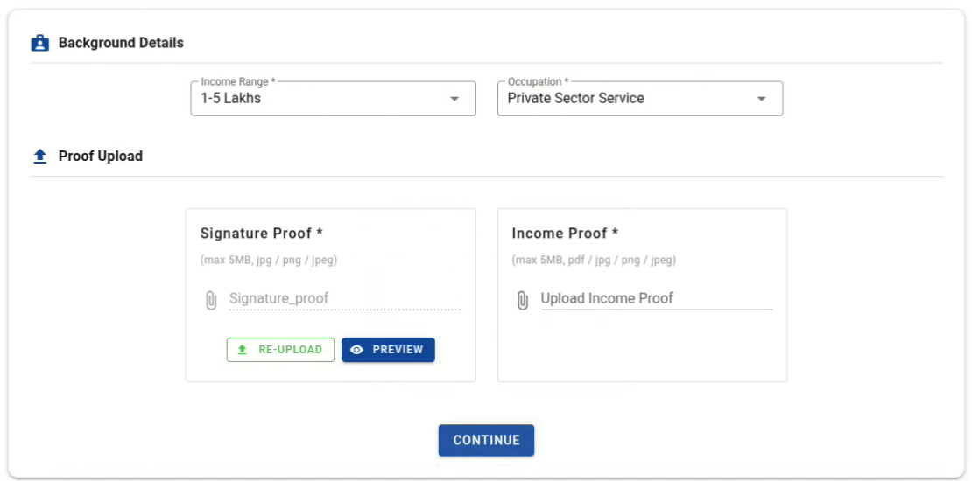This screenshot has height=481, width=972.
Task: Expand the Occupation dropdown arrow
Action: click(762, 99)
